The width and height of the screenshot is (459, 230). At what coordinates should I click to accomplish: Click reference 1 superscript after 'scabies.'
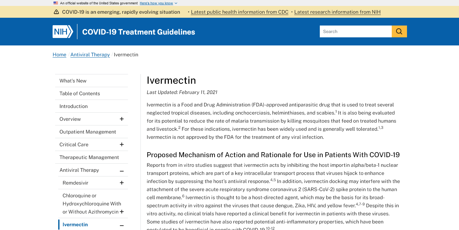pos(336,111)
